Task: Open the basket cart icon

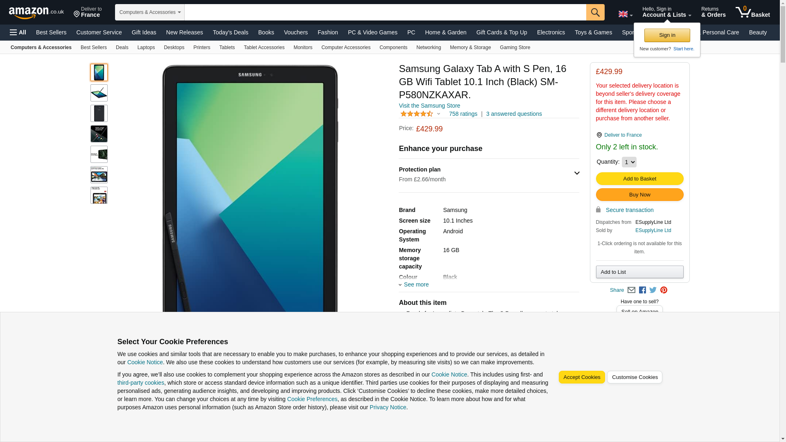Action: coord(752,12)
